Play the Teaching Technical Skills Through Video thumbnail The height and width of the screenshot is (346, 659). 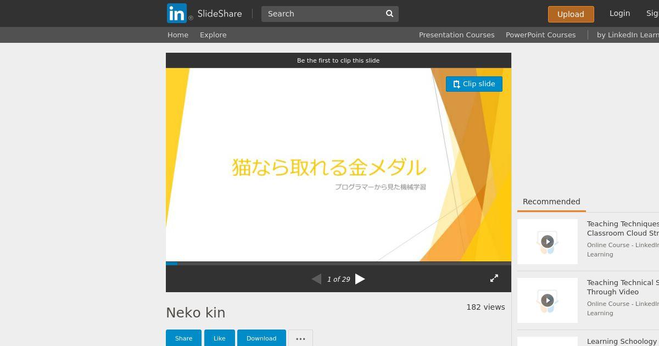(548, 300)
